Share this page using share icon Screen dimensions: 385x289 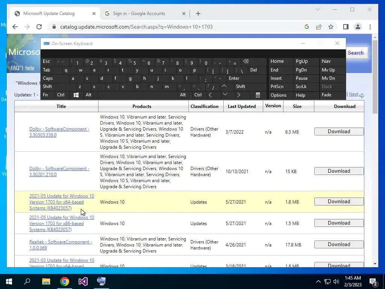tap(319, 27)
